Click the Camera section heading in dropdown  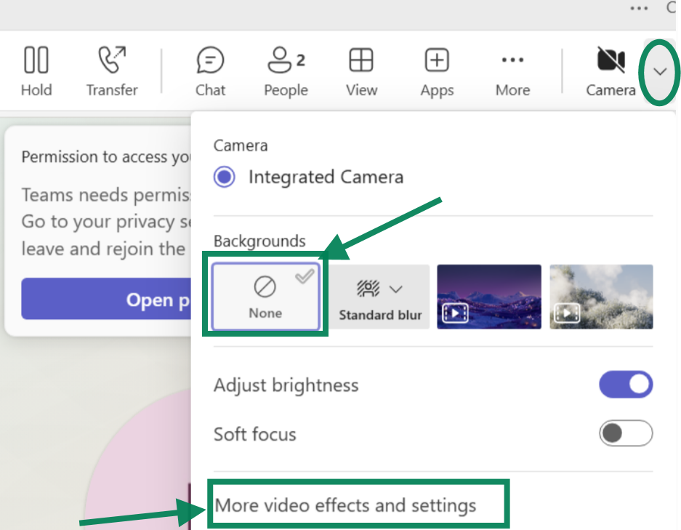[x=241, y=145]
